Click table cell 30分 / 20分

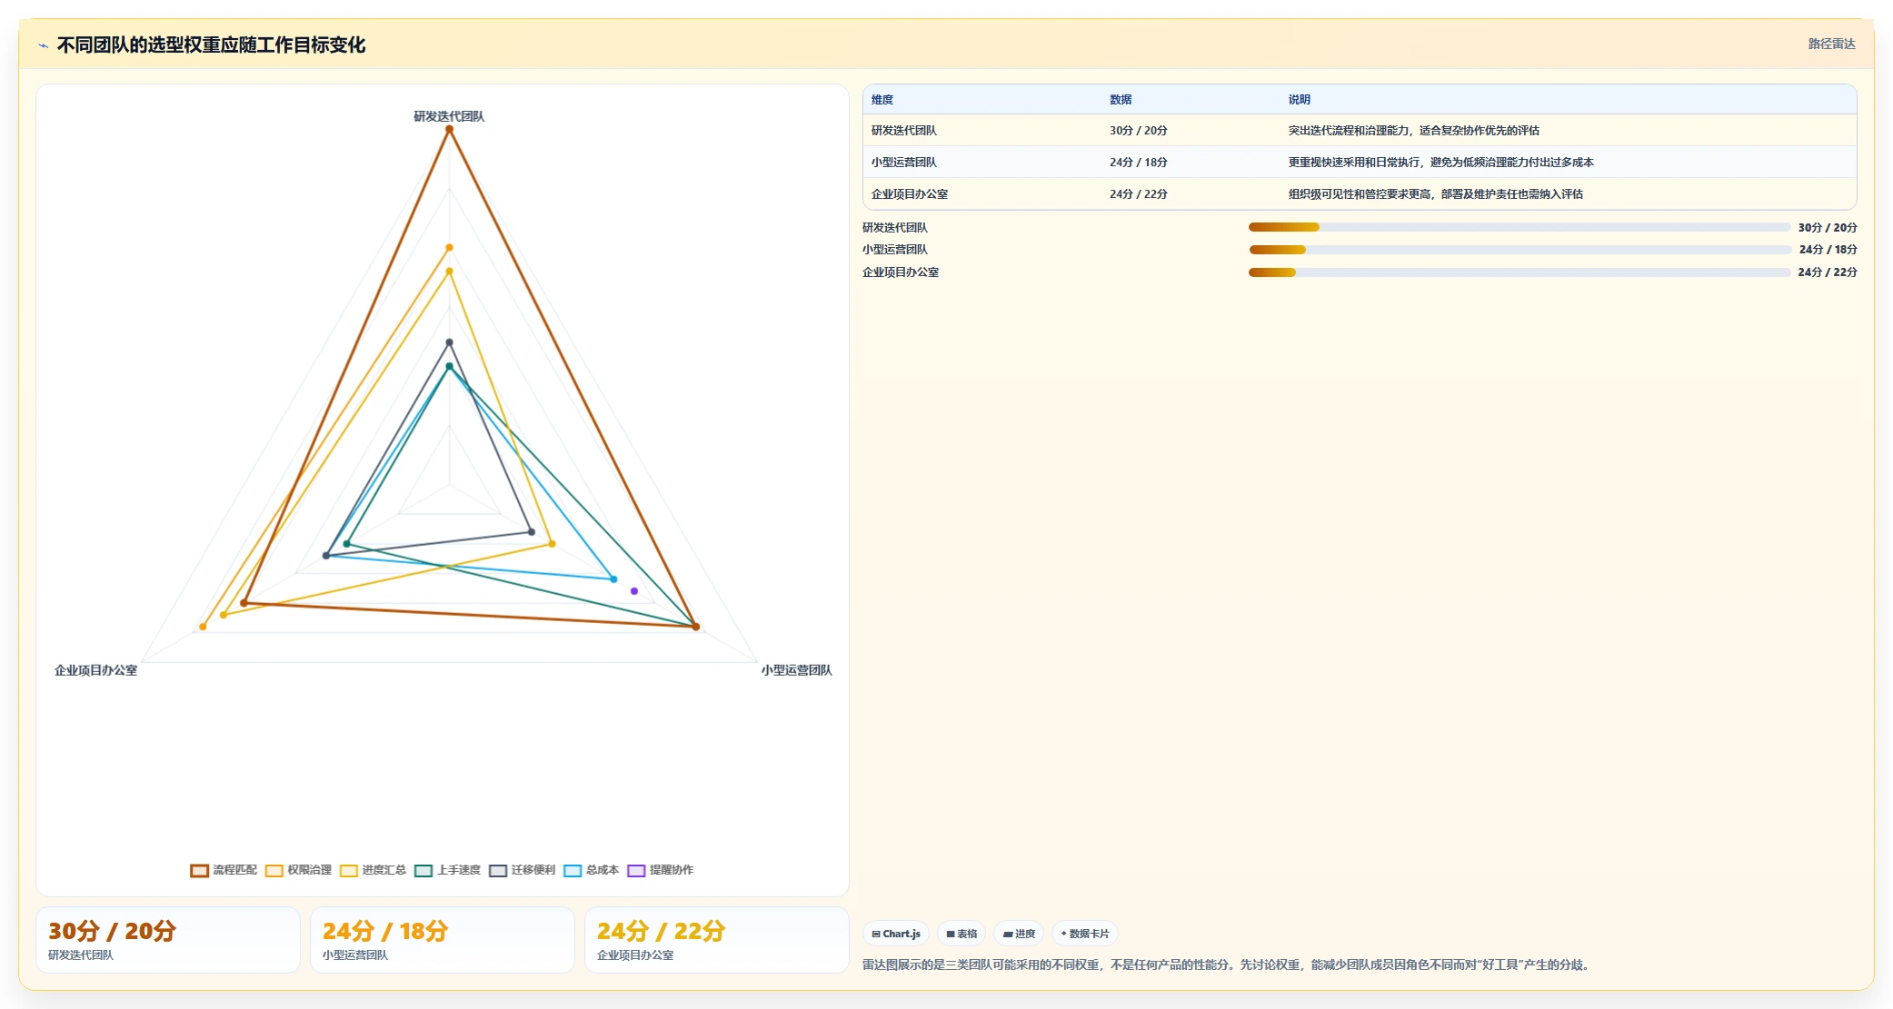coord(1139,131)
